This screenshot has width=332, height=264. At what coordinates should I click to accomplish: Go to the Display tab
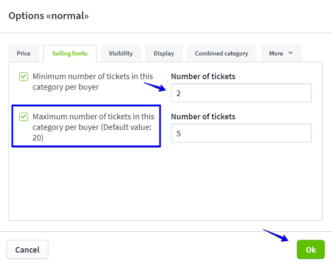point(164,53)
